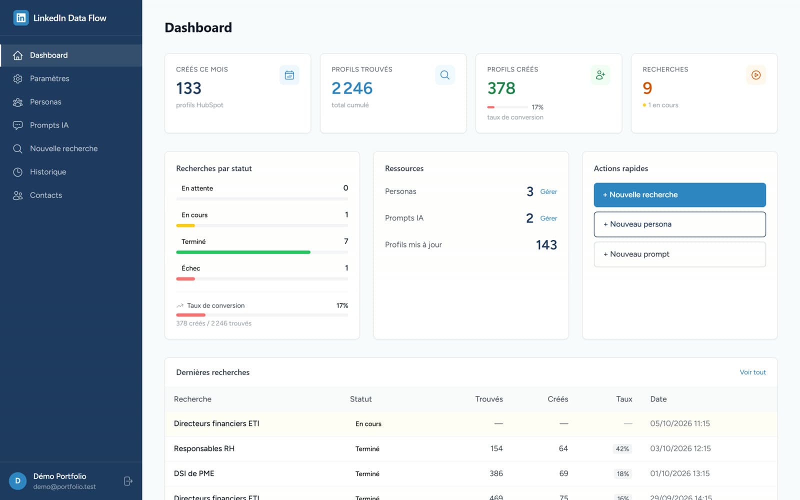Click the play icon on Recherches card

(756, 75)
